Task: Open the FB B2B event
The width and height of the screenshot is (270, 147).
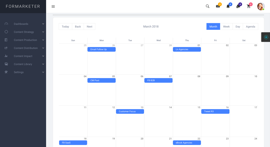Action: click(x=159, y=80)
